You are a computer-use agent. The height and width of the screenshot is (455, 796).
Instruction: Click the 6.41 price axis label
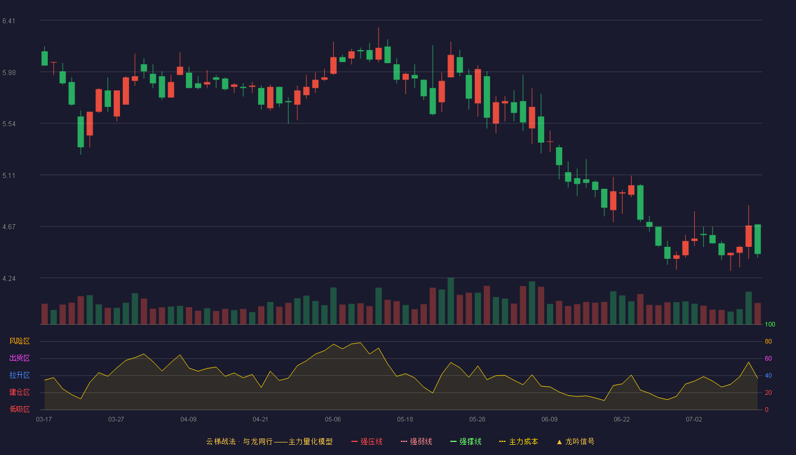click(x=9, y=21)
